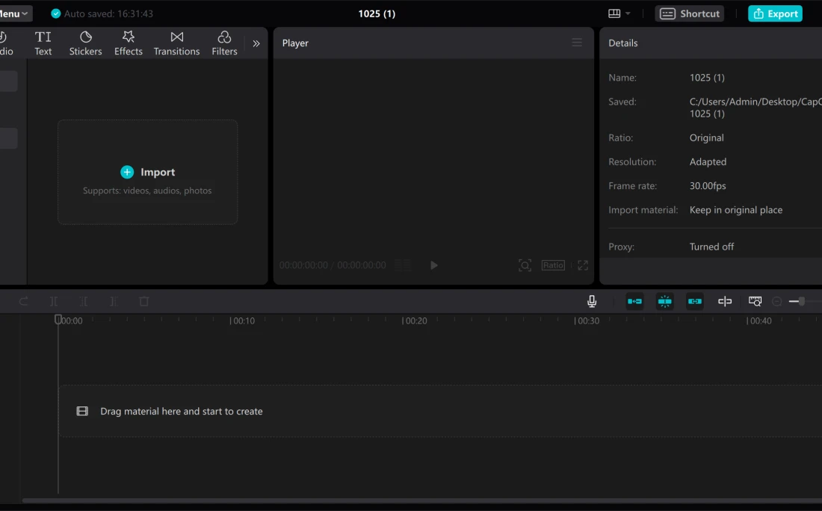Enter fullscreen player view

583,265
